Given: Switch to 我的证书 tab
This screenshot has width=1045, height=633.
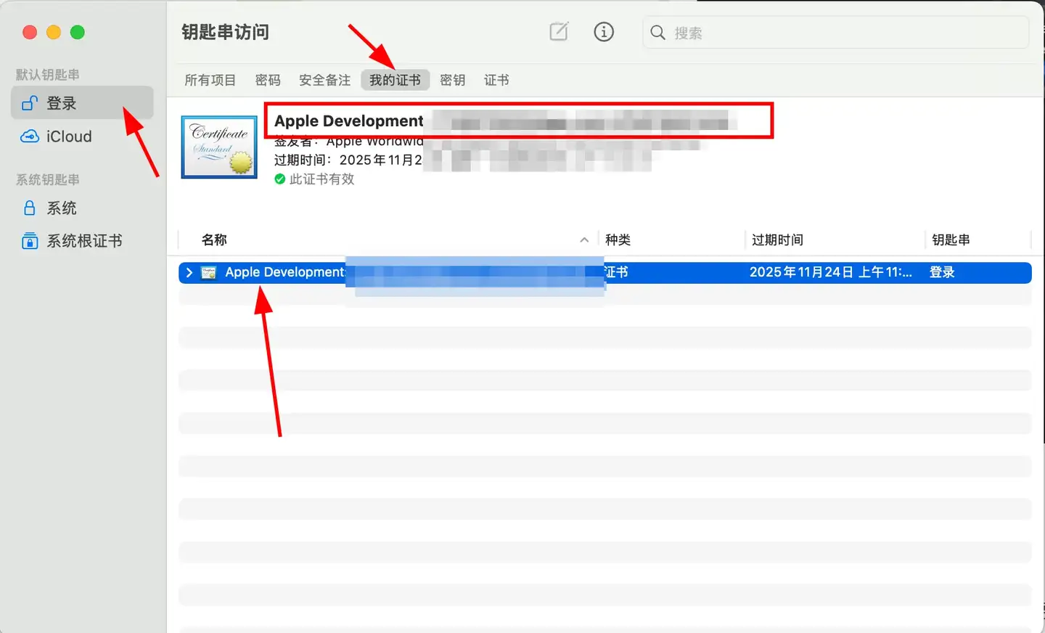Looking at the screenshot, I should [395, 80].
